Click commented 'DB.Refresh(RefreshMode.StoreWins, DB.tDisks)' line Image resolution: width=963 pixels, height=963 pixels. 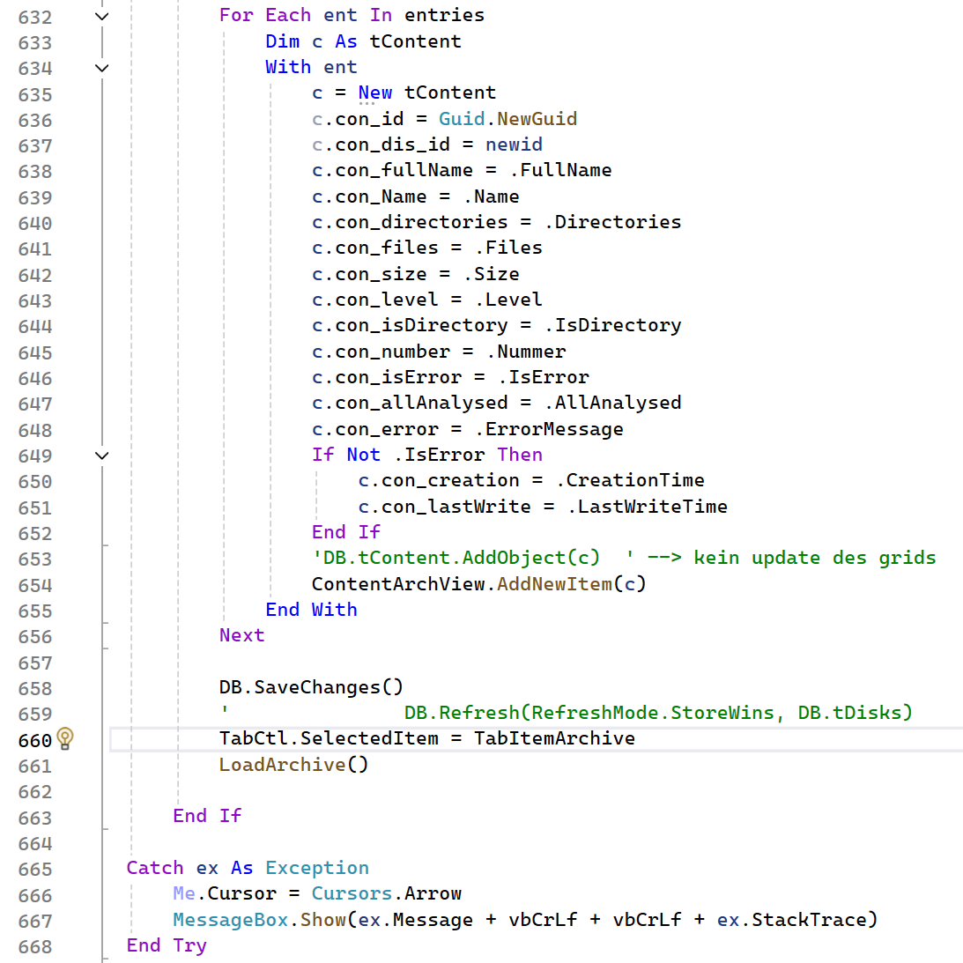click(x=658, y=713)
